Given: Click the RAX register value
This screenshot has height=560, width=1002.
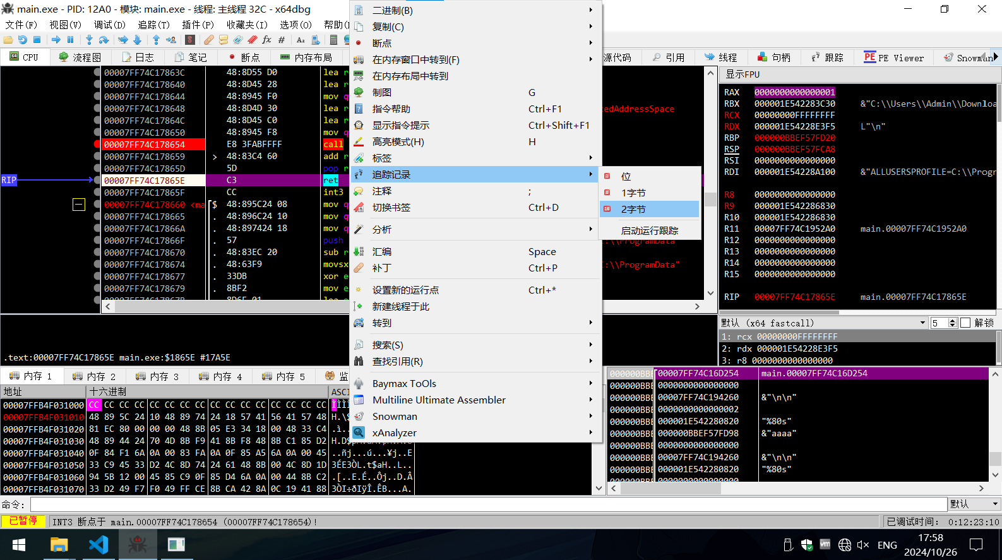Looking at the screenshot, I should (x=795, y=92).
